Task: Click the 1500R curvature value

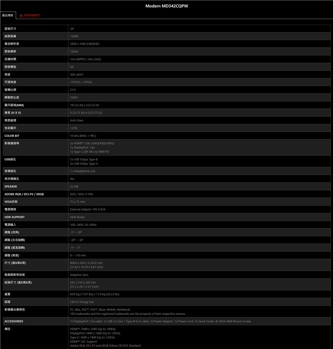Action: tap(74, 36)
